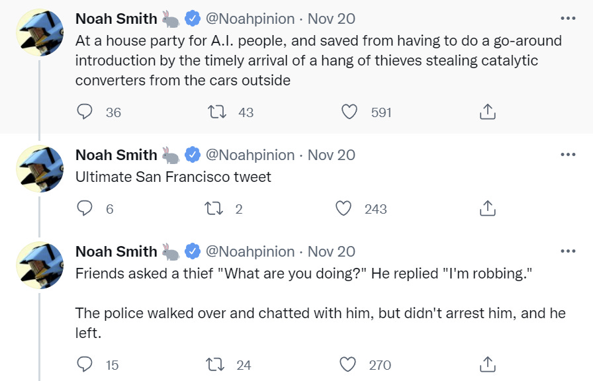The width and height of the screenshot is (593, 381).
Task: Open more options on San Francisco tweet
Action: click(x=568, y=155)
